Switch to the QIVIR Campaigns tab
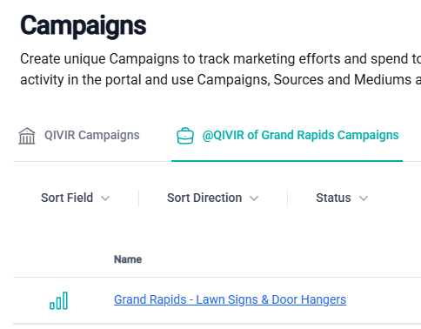421x329 pixels. [x=79, y=136]
